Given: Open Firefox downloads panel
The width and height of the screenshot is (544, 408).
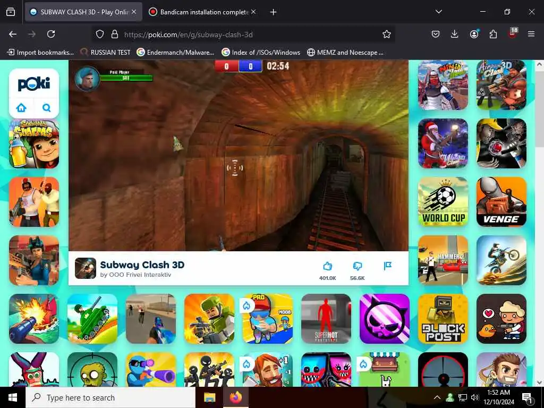Looking at the screenshot, I should (455, 34).
